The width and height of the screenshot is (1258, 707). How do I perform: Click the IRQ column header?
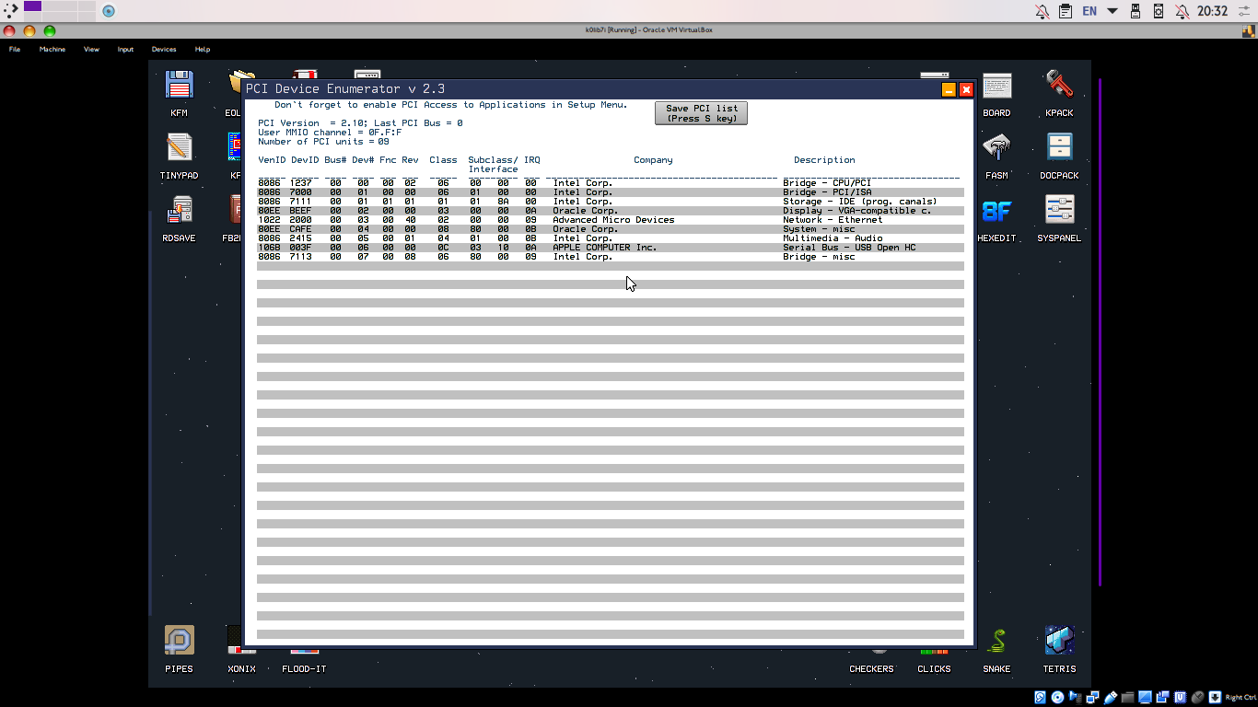[532, 160]
